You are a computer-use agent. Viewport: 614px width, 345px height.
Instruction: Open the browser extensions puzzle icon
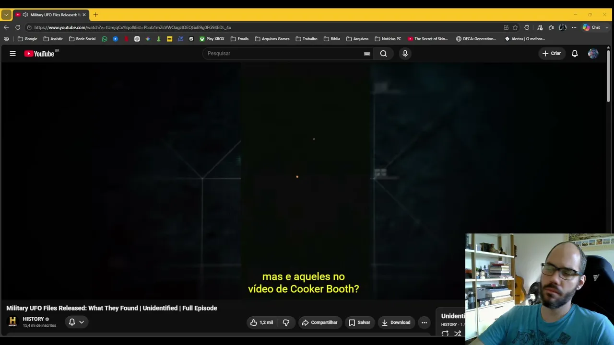pos(527,27)
